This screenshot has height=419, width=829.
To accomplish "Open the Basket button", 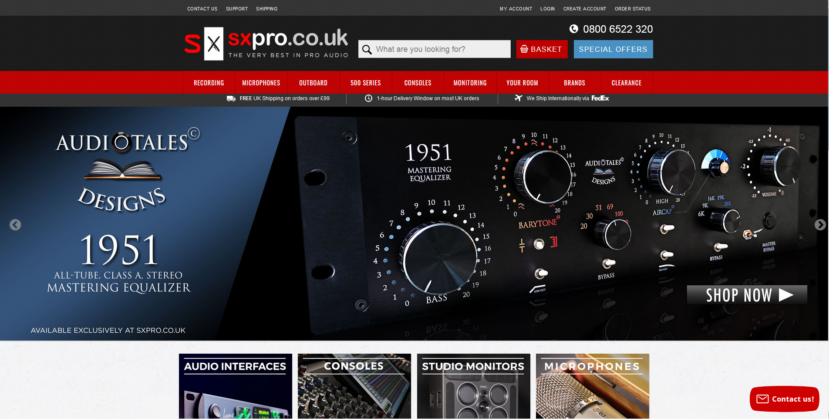I will click(542, 49).
